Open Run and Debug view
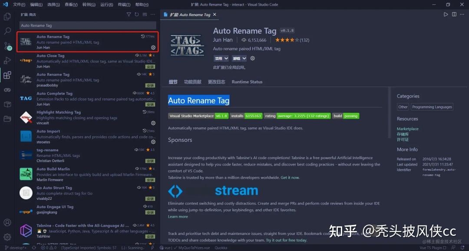469x251 pixels. point(7,60)
